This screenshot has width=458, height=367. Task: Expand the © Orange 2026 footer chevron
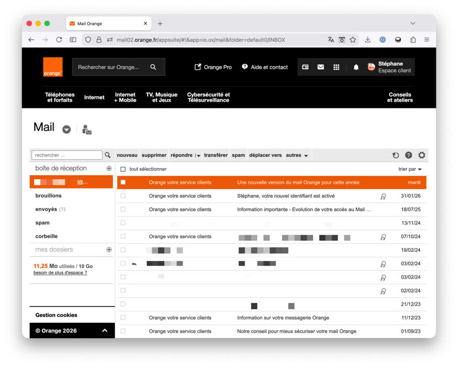[x=105, y=331]
